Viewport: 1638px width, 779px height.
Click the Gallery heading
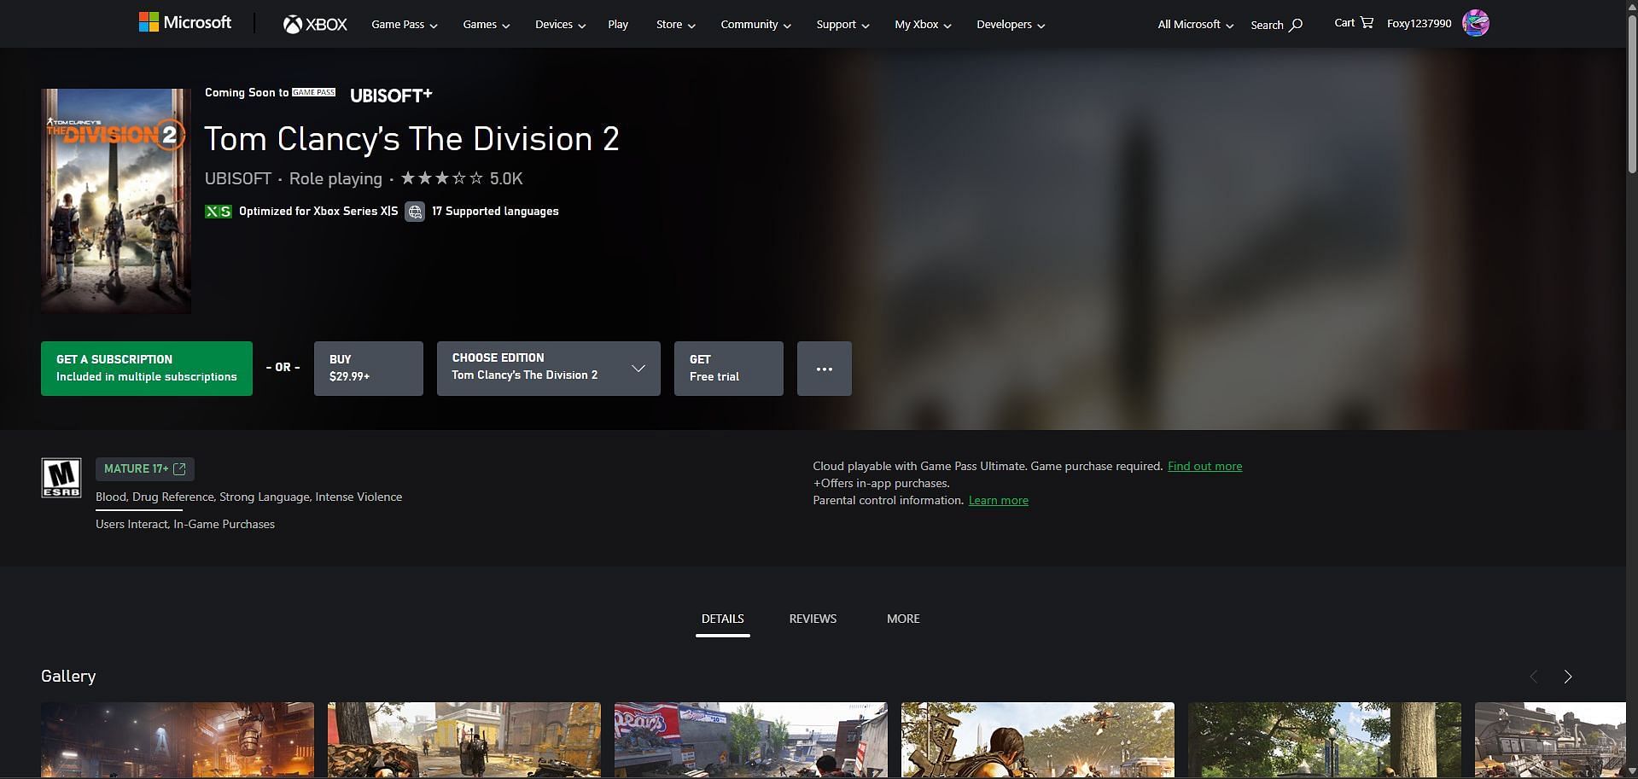[68, 676]
